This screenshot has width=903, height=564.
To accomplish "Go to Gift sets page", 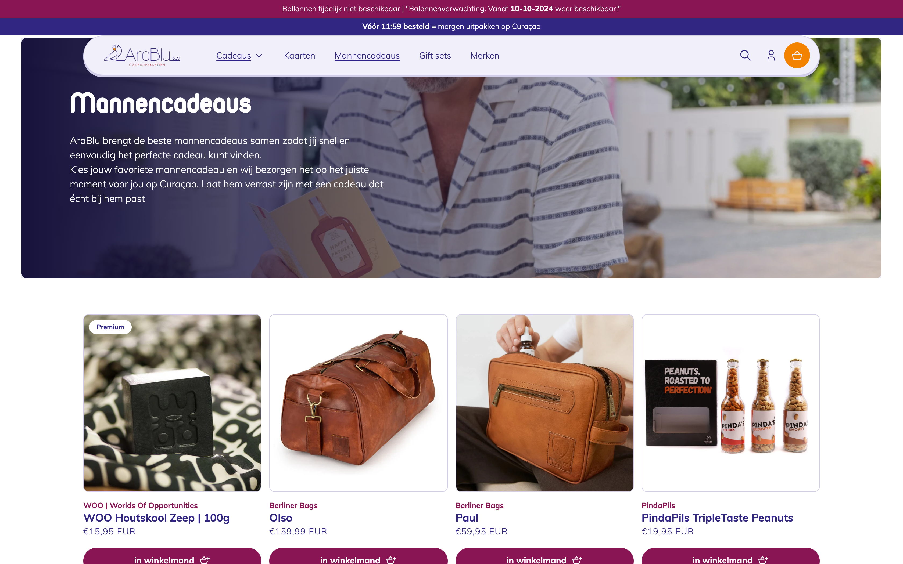I will pos(435,56).
